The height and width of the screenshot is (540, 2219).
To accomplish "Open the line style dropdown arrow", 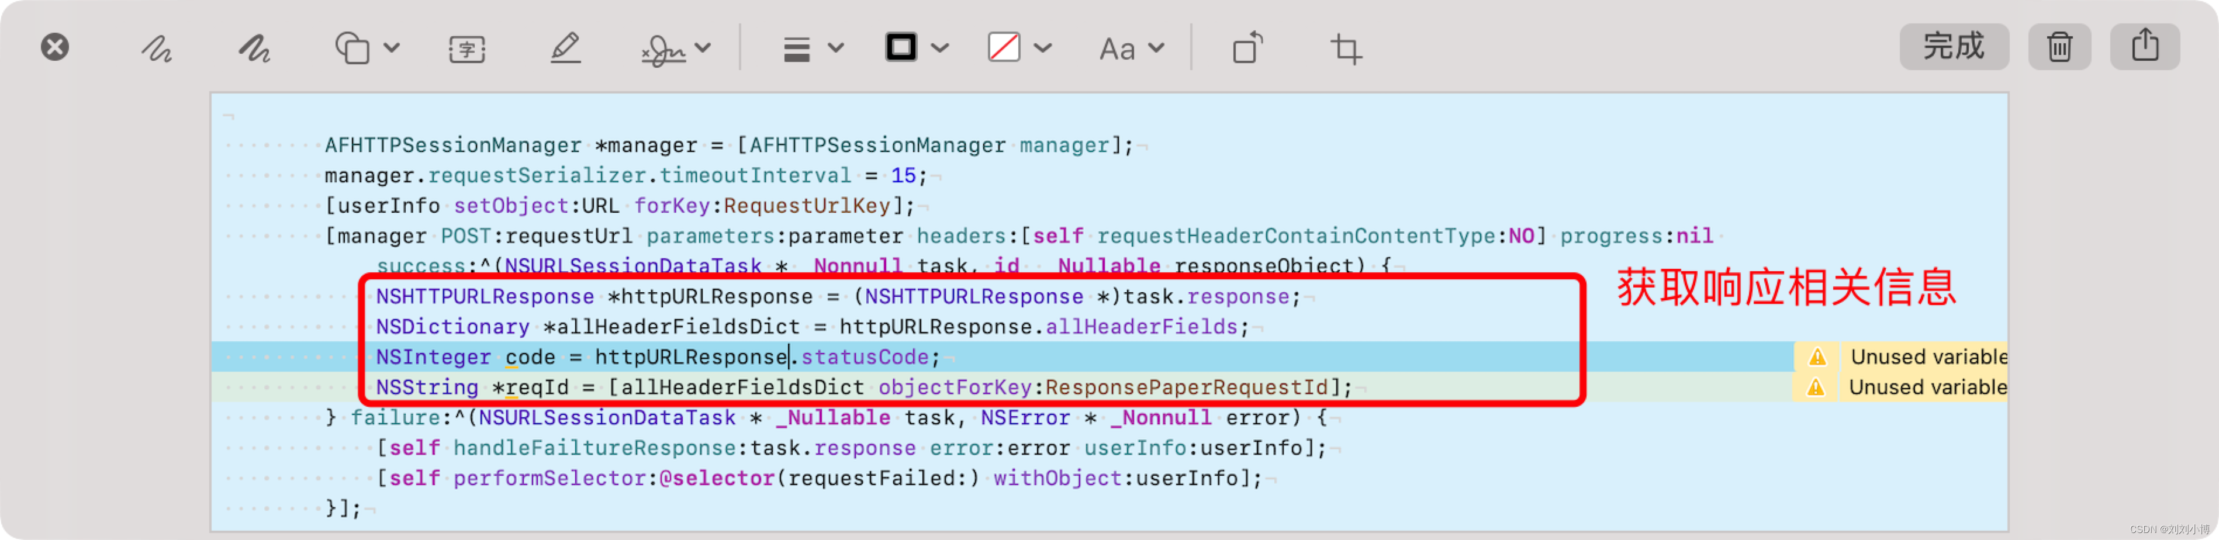I will click(835, 49).
